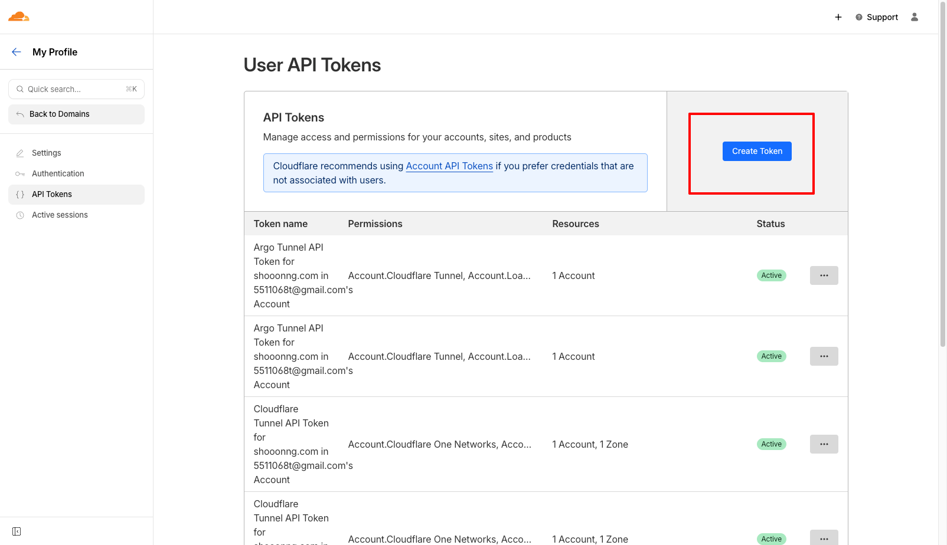Open Authentication in the sidebar
The height and width of the screenshot is (545, 947).
coord(76,173)
